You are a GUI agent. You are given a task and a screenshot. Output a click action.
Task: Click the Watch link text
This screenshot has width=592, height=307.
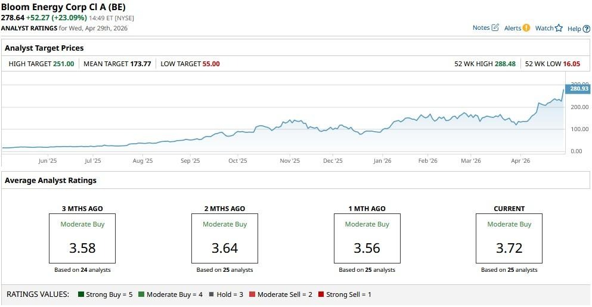(544, 29)
